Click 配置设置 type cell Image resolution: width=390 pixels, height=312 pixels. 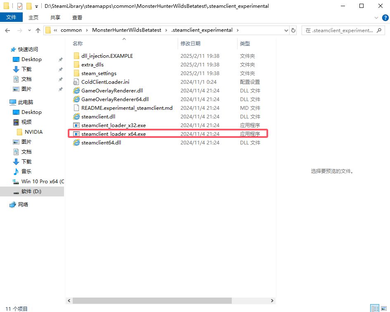point(250,82)
